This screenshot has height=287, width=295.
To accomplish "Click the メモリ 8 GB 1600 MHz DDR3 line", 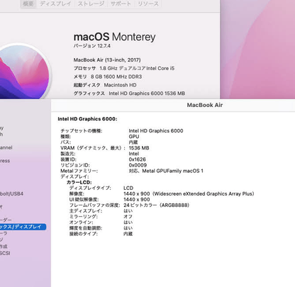I will (108, 77).
